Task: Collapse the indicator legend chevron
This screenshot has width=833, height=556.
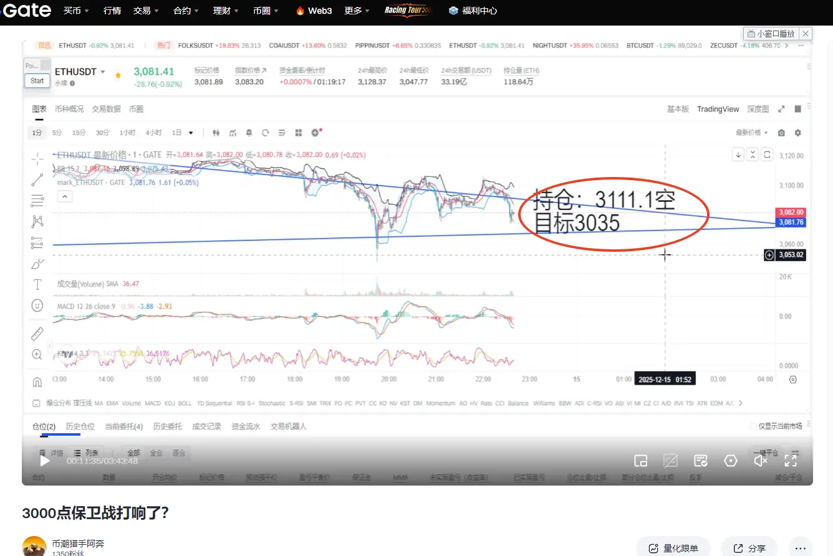Action: (65, 196)
